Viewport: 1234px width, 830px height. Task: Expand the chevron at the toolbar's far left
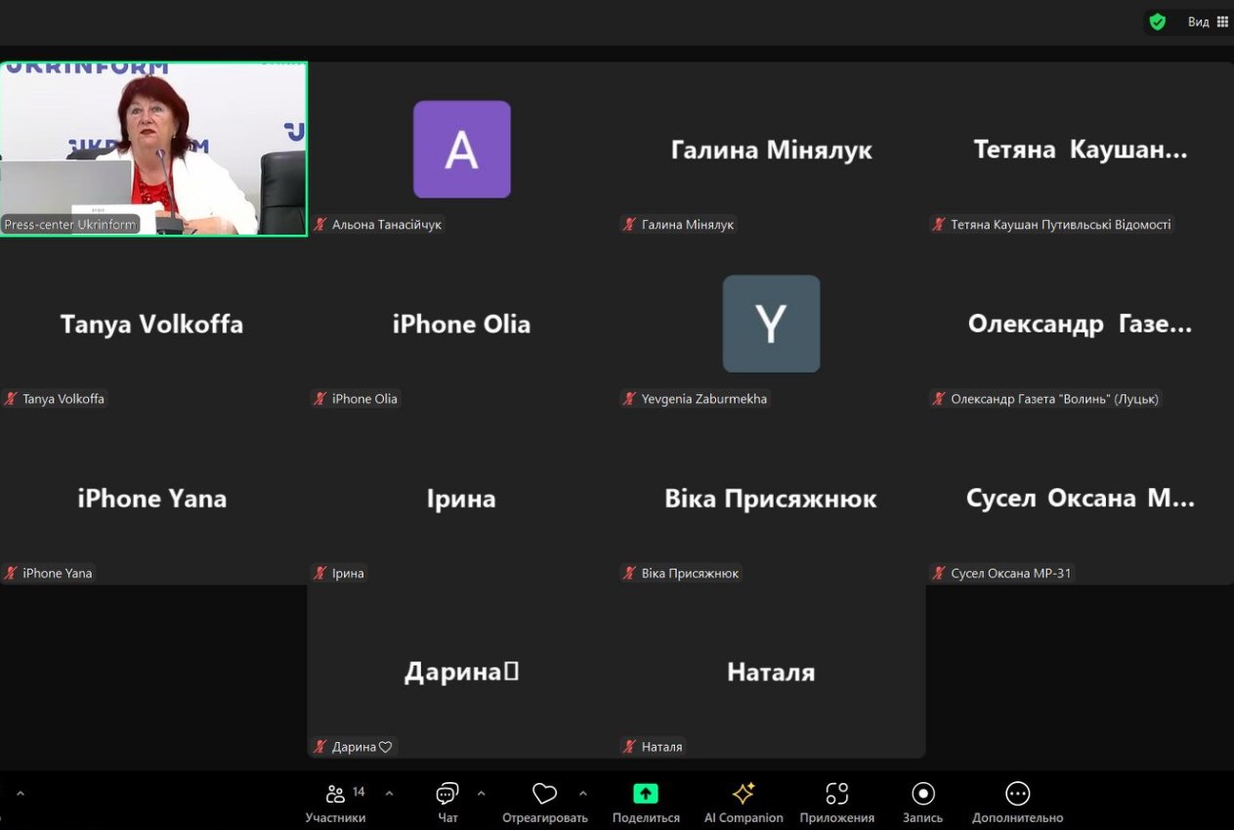pyautogui.click(x=20, y=793)
